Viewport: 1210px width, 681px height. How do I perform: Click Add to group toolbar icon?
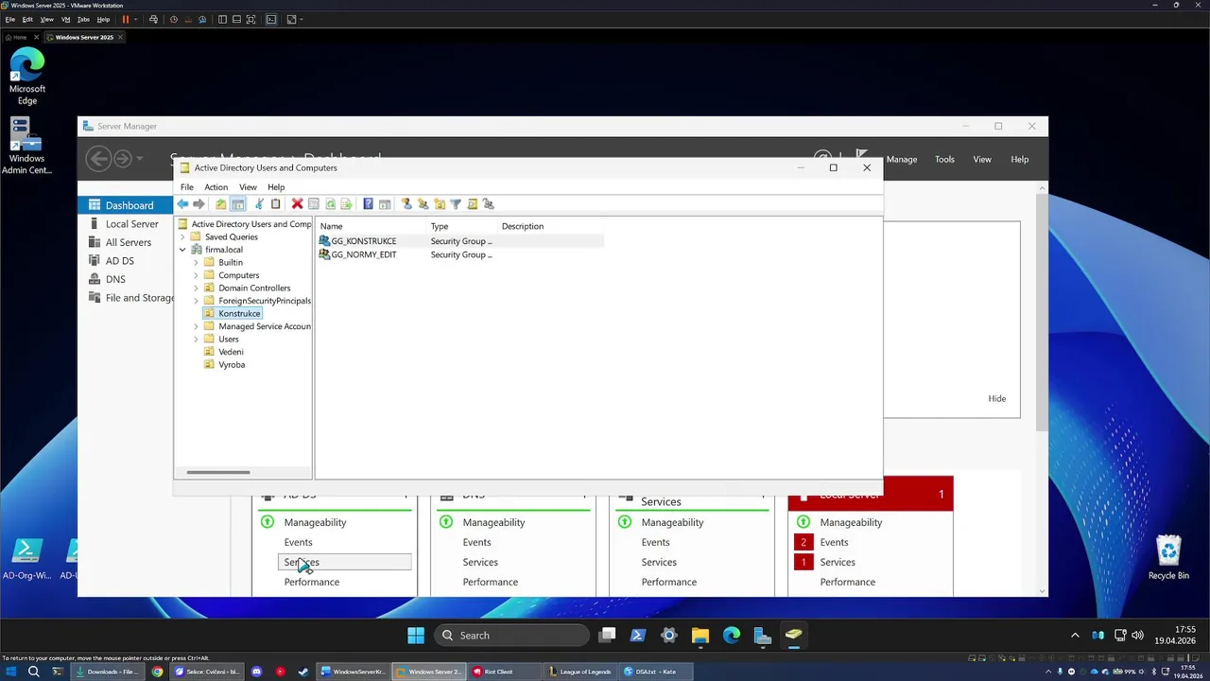tap(488, 204)
